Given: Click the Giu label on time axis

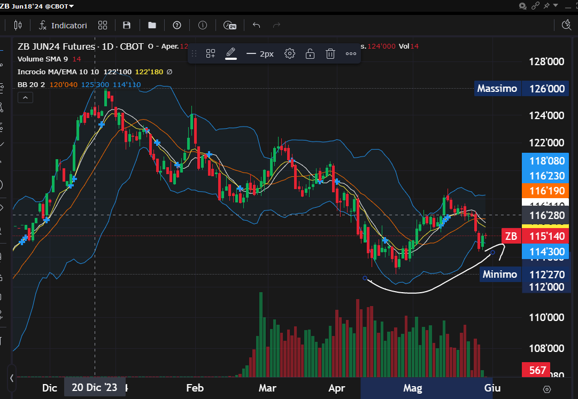Looking at the screenshot, I should click(x=492, y=388).
